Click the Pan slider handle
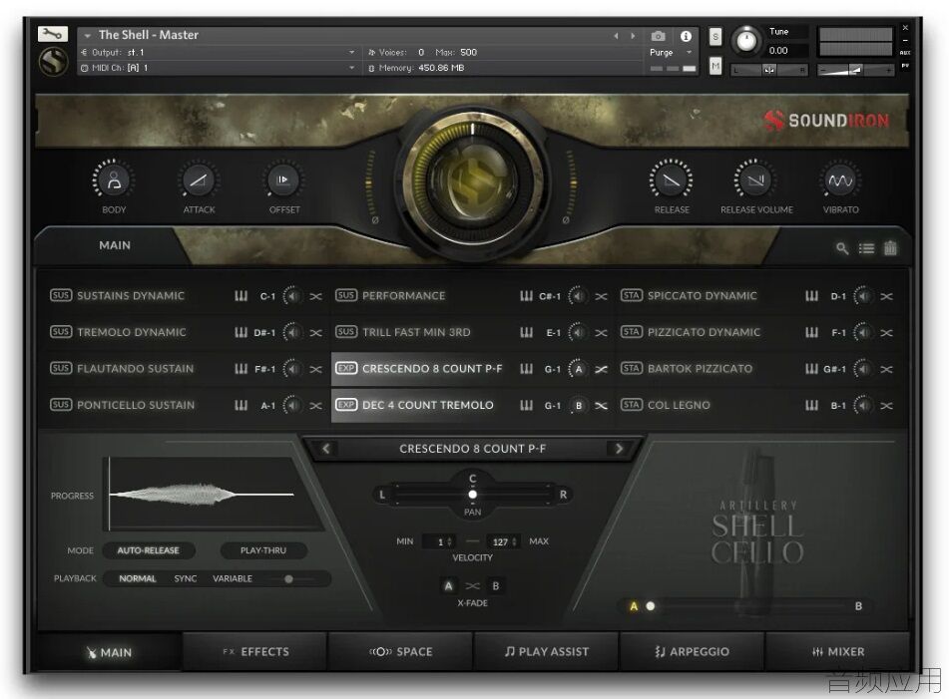Image resolution: width=949 pixels, height=699 pixels. (x=472, y=495)
